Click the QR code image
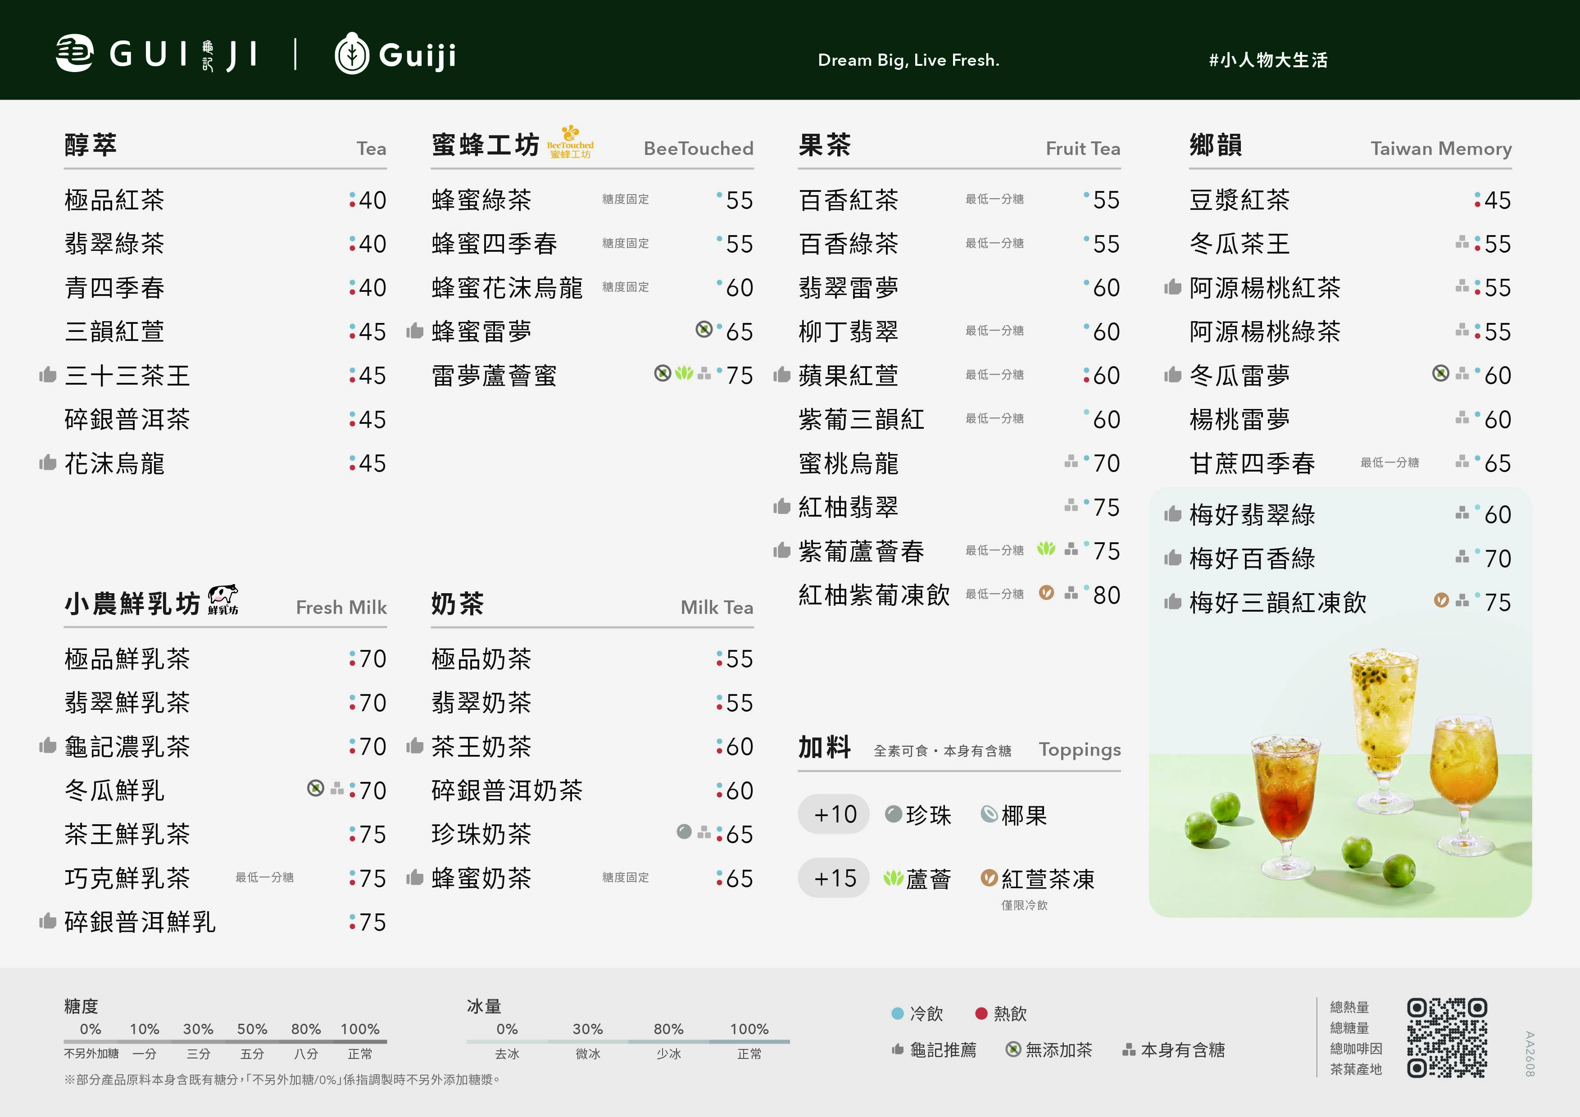 1447,1038
